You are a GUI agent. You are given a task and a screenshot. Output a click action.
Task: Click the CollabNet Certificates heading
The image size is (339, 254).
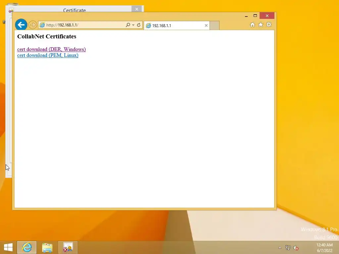click(47, 36)
